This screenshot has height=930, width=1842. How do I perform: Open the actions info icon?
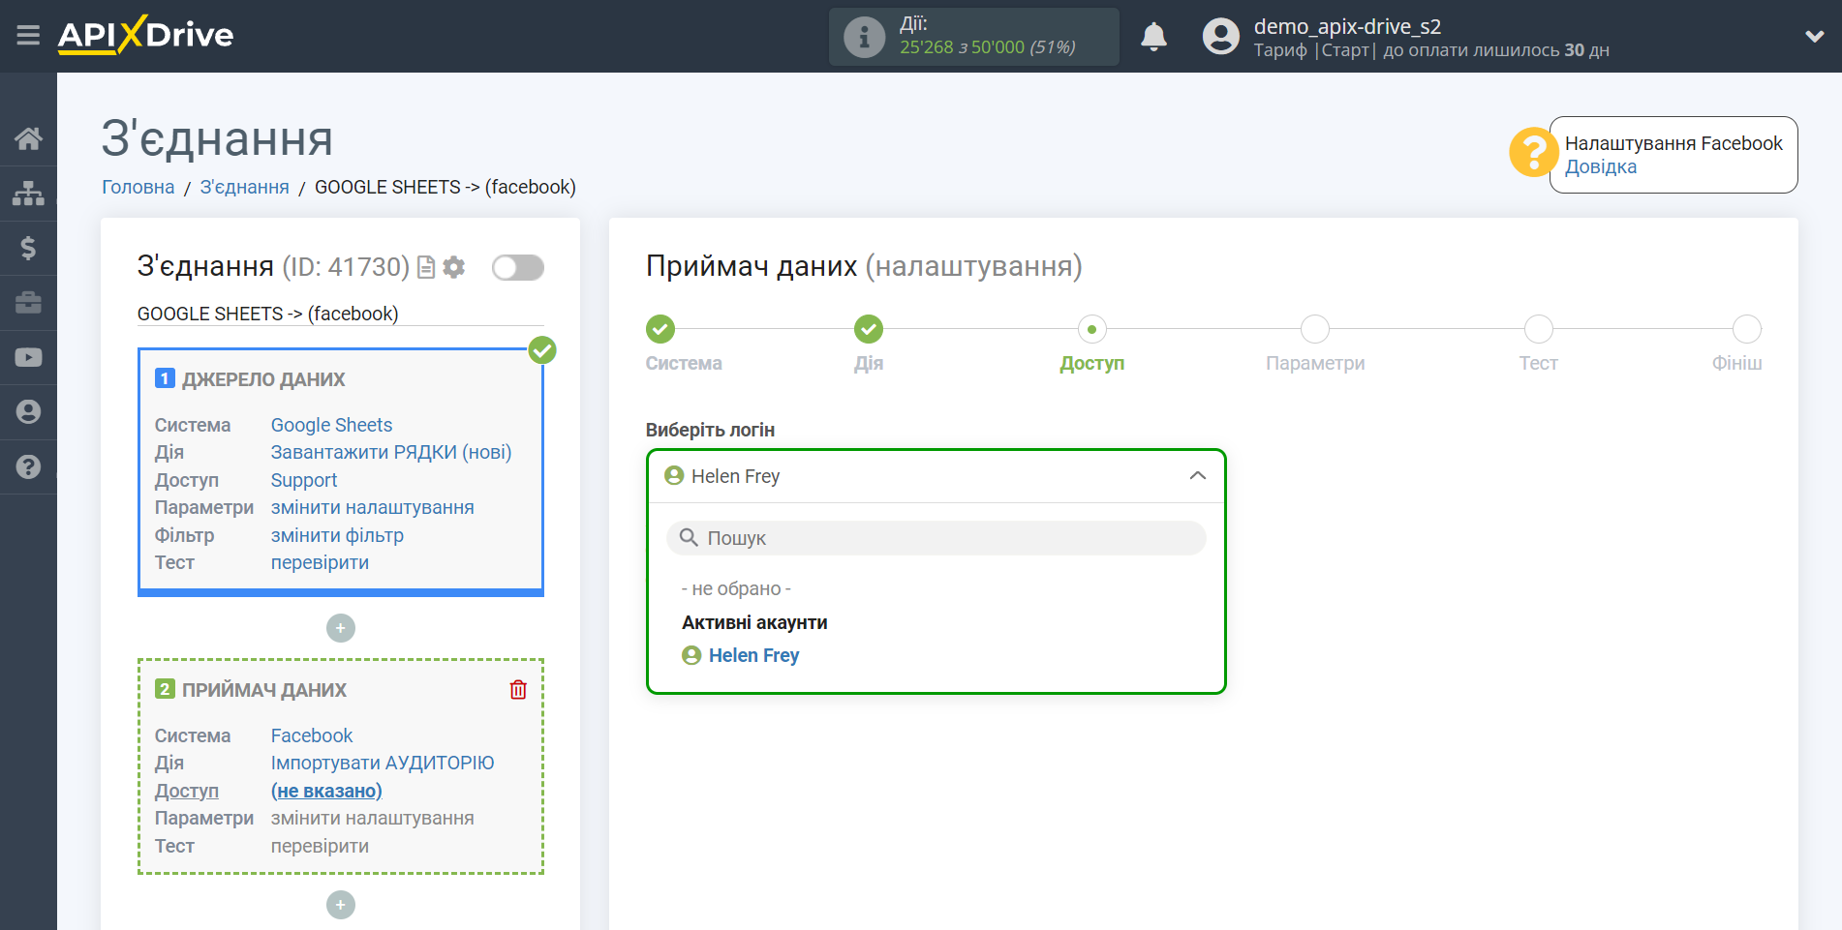pyautogui.click(x=864, y=37)
